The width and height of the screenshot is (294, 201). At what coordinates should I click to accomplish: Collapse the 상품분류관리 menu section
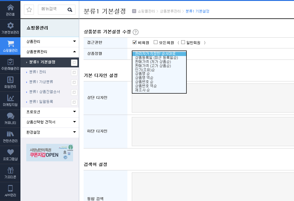pos(50,52)
